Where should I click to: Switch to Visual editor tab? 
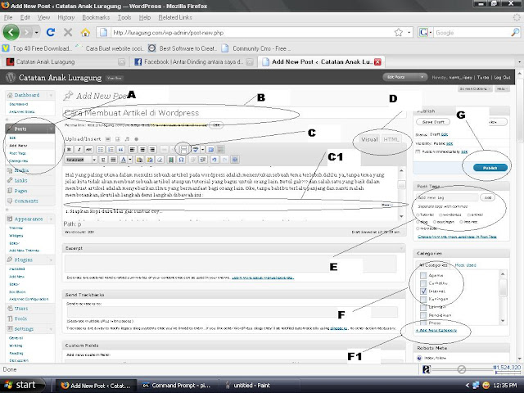pos(369,139)
